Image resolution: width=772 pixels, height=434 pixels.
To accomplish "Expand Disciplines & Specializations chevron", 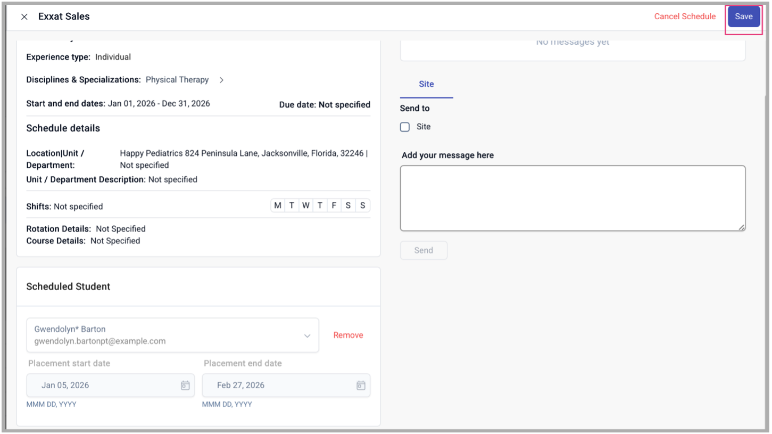I will pyautogui.click(x=221, y=80).
